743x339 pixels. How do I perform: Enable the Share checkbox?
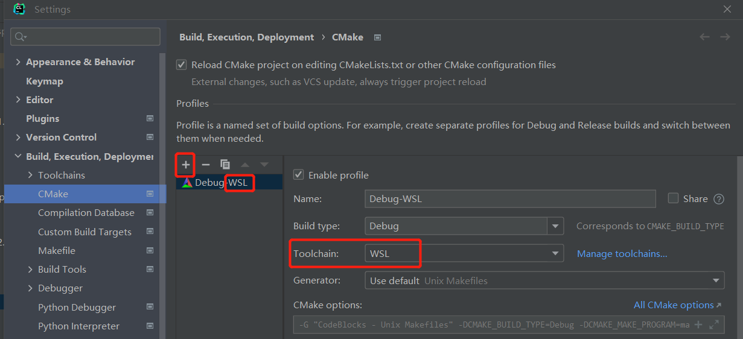click(x=674, y=198)
